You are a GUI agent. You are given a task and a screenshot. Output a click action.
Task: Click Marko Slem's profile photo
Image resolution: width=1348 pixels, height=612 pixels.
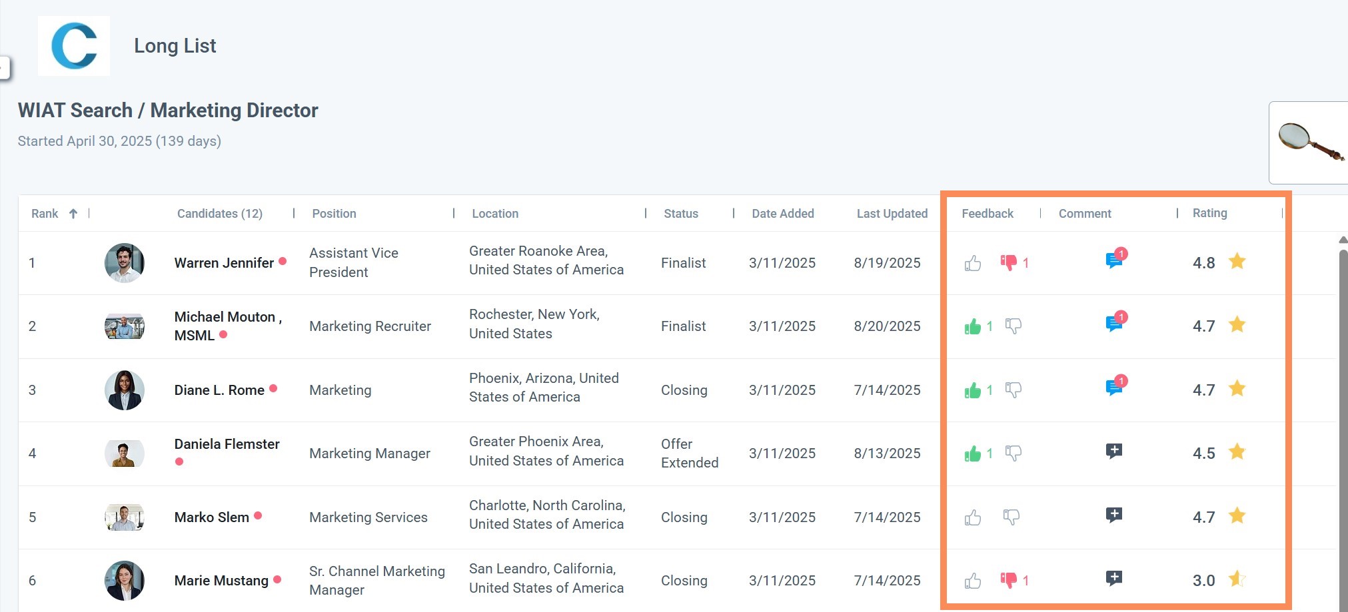pyautogui.click(x=125, y=517)
